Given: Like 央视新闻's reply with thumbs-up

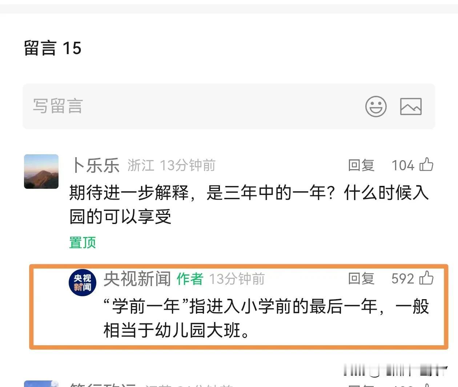Looking at the screenshot, I should pos(426,278).
